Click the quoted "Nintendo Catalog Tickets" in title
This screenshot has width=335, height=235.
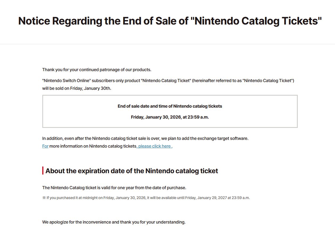(x=256, y=21)
